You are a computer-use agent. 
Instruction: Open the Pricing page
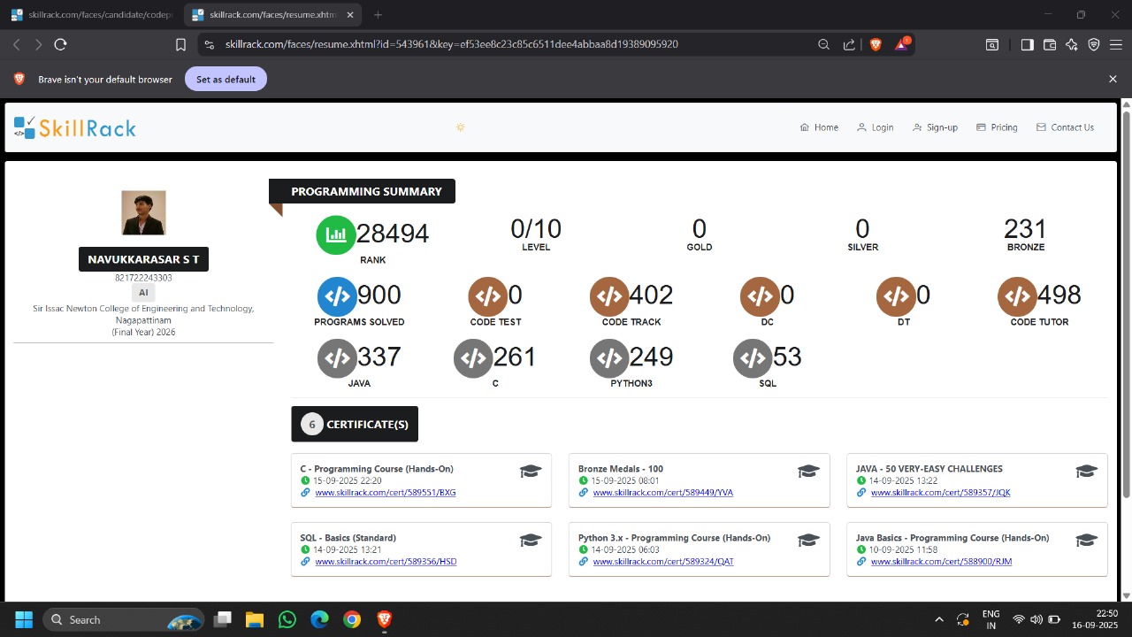point(997,127)
